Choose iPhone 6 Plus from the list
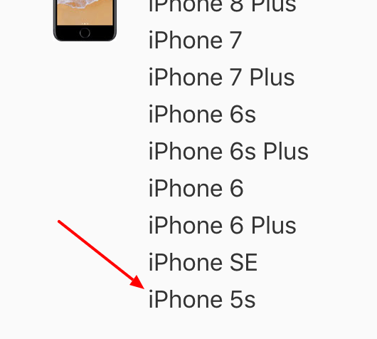The width and height of the screenshot is (377, 339). tap(223, 225)
